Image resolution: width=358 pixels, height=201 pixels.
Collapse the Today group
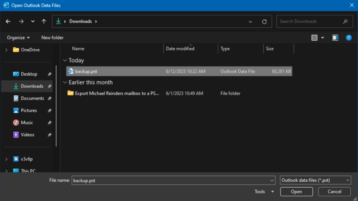tap(65, 60)
